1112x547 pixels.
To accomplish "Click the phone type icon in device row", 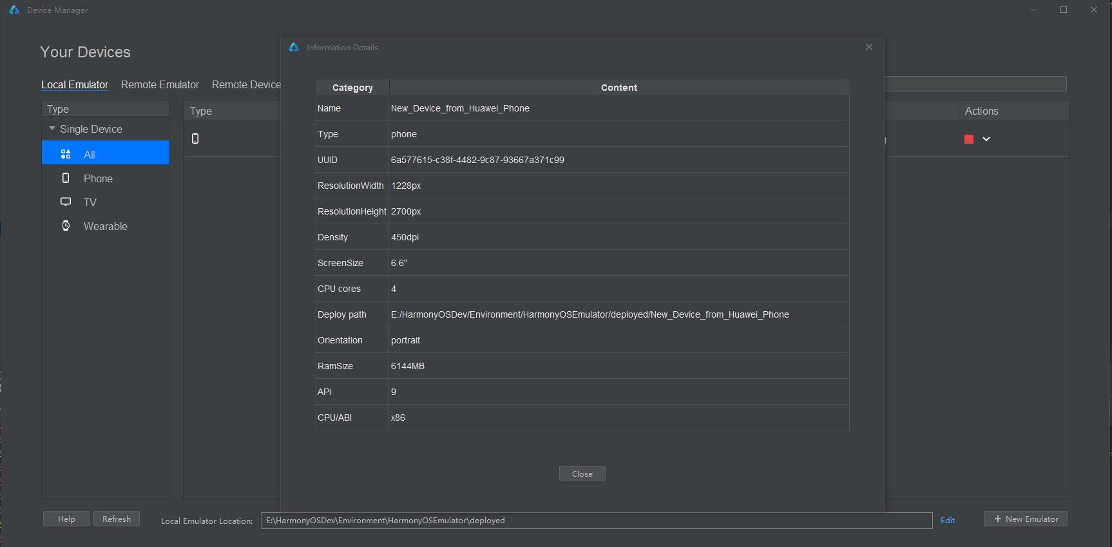I will pyautogui.click(x=195, y=139).
